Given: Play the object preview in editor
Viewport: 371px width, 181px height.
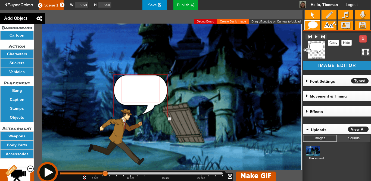Looking at the screenshot, I should pos(316,37).
